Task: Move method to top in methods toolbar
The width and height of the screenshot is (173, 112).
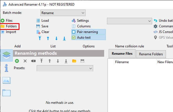Action: [41, 61]
